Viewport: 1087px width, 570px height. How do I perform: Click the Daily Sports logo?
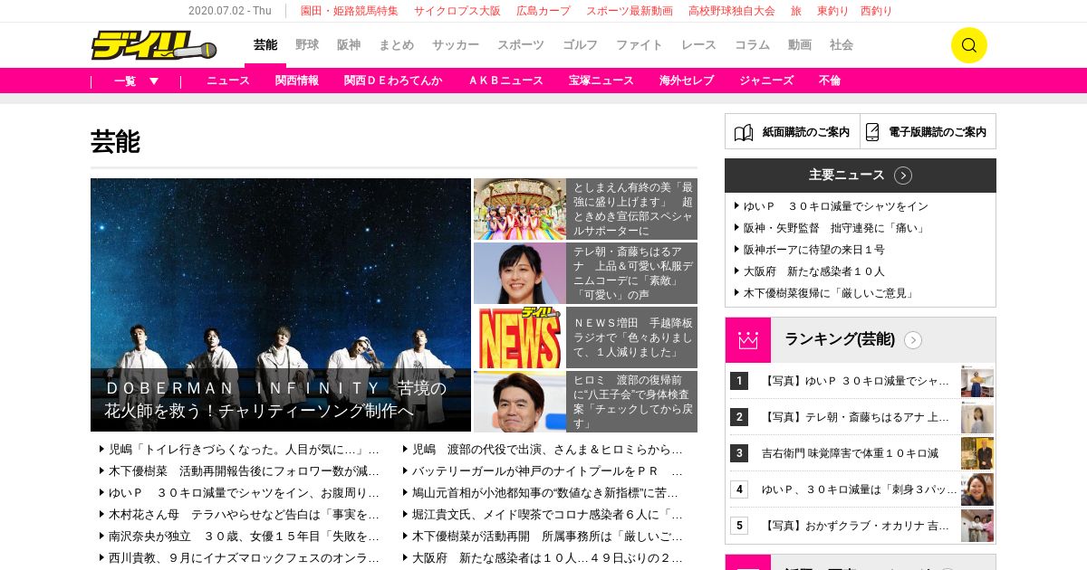153,45
